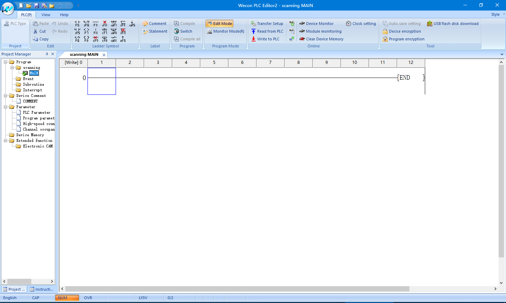The width and height of the screenshot is (506, 303).
Task: Pin the Project Manager panel
Action: coord(47,54)
